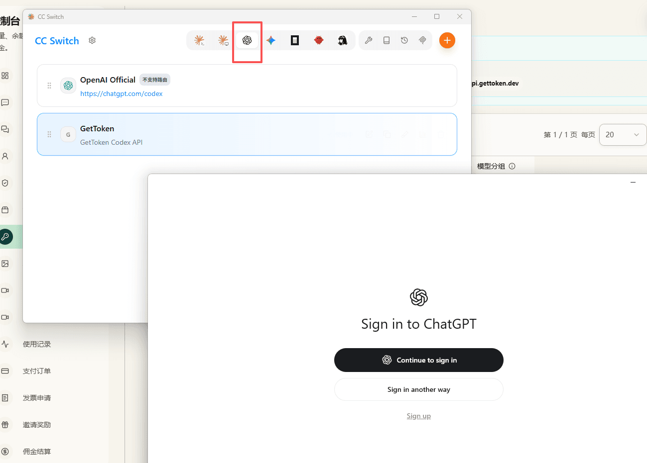Switch to the Gemini app icon
The image size is (647, 463).
tap(271, 40)
